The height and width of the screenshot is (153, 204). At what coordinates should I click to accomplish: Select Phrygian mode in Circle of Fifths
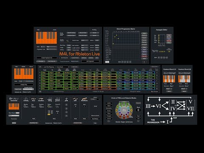[x=109, y=116]
